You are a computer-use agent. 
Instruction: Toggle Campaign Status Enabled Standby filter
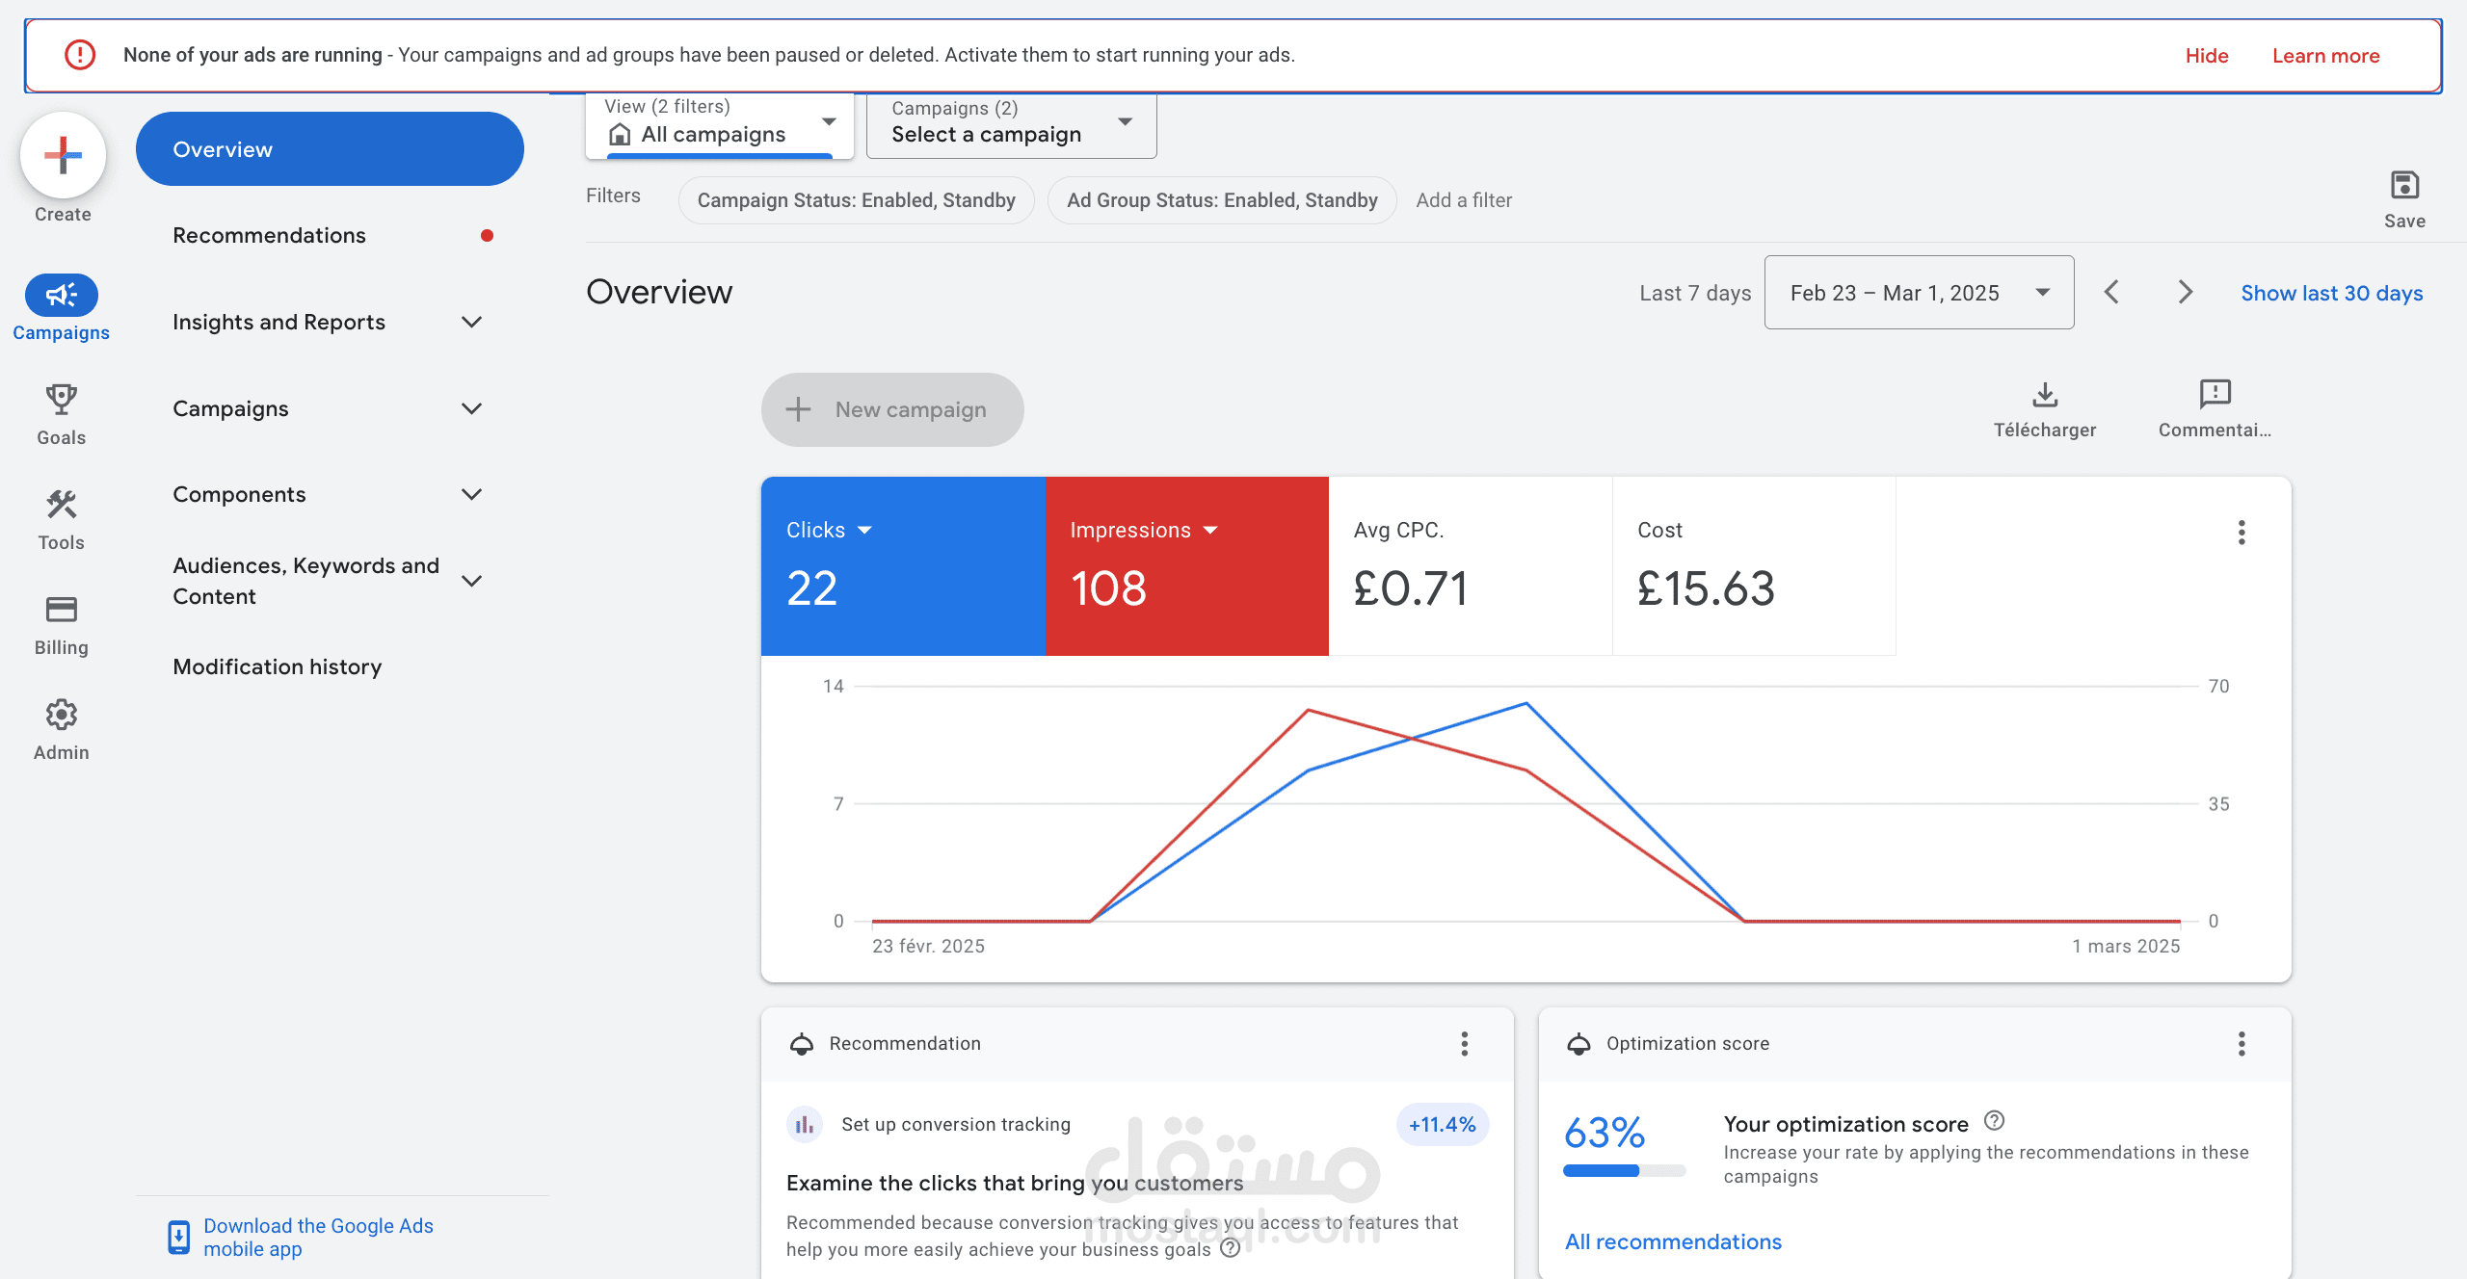(x=857, y=199)
